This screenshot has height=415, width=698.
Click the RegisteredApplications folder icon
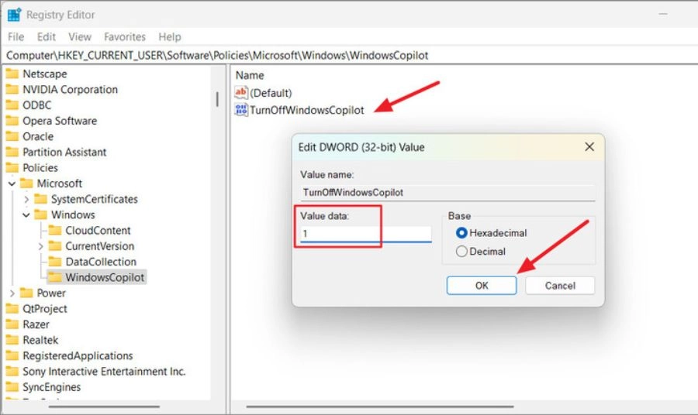(12, 355)
